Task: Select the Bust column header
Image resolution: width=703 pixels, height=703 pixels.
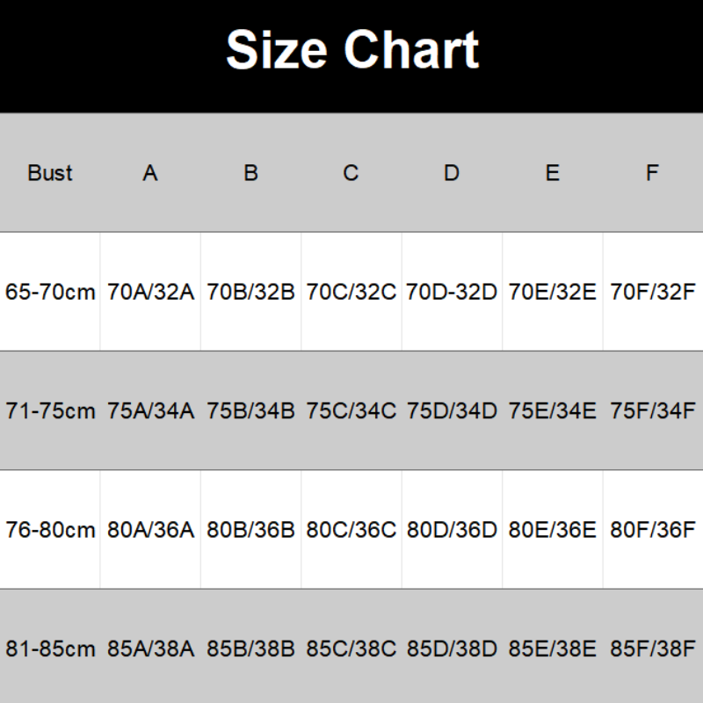Action: (x=50, y=173)
